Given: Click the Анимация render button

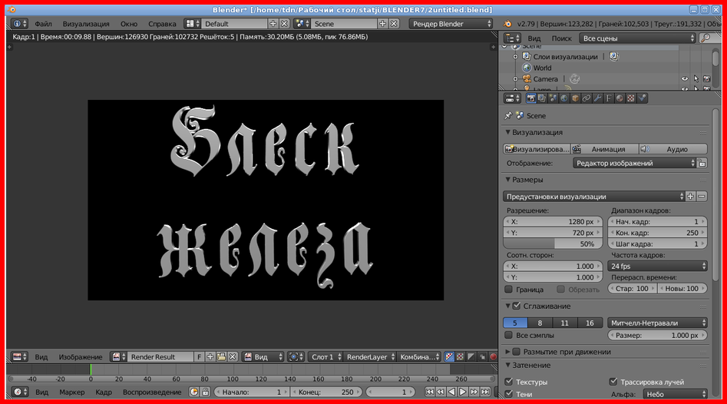Looking at the screenshot, I should [x=605, y=149].
